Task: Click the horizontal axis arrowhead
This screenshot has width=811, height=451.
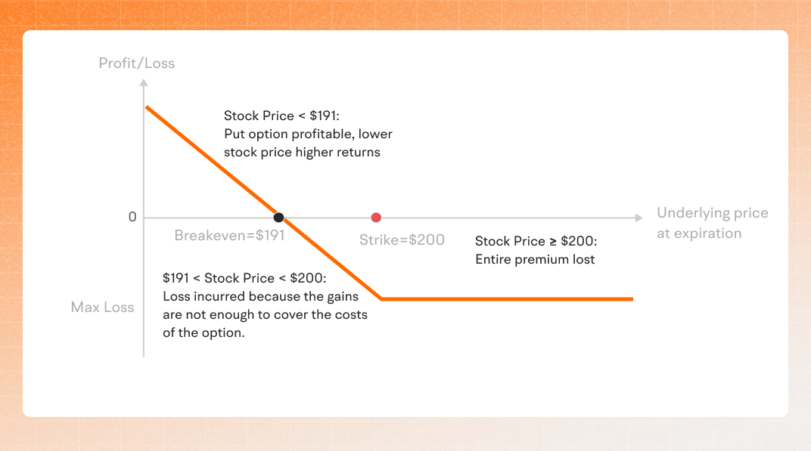Action: 639,218
